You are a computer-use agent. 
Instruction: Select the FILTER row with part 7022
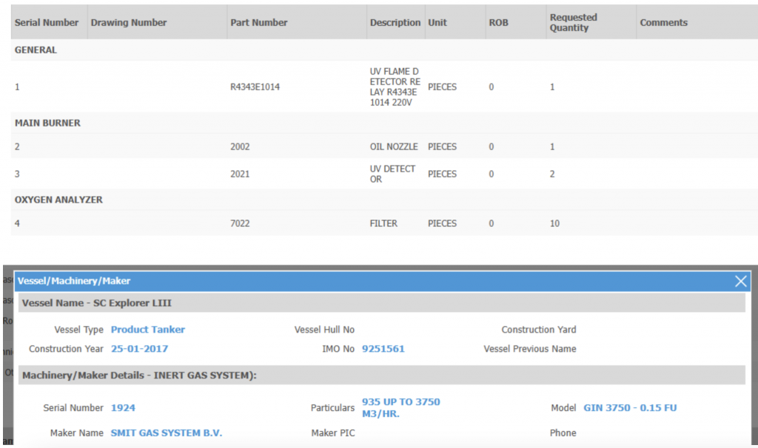383,223
